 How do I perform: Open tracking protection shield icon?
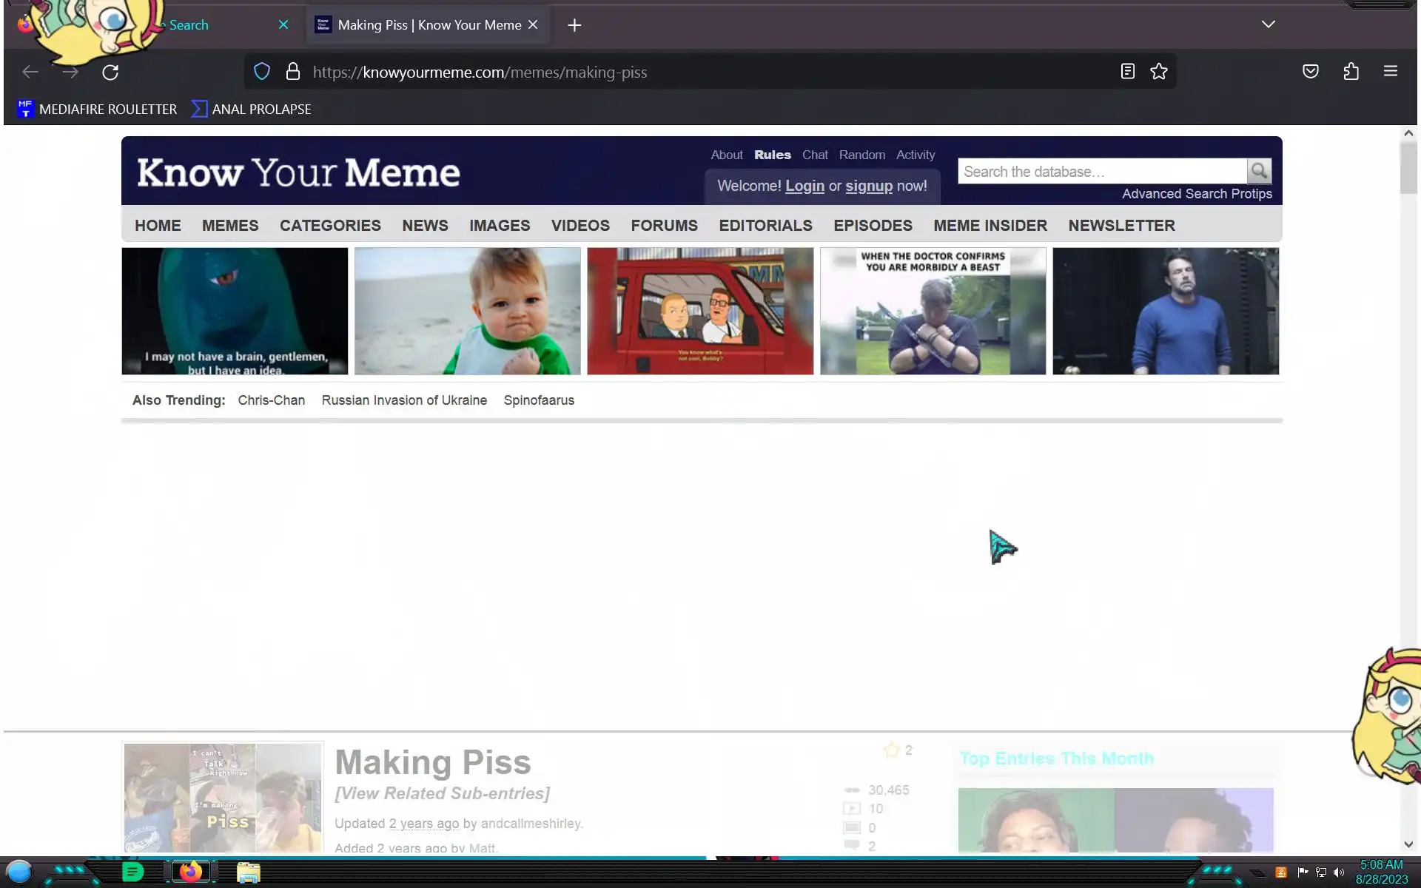point(262,71)
